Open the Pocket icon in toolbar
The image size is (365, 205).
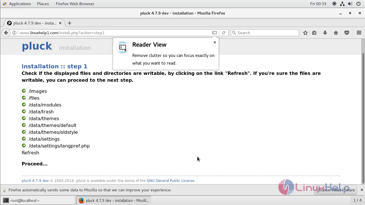[x=347, y=33]
